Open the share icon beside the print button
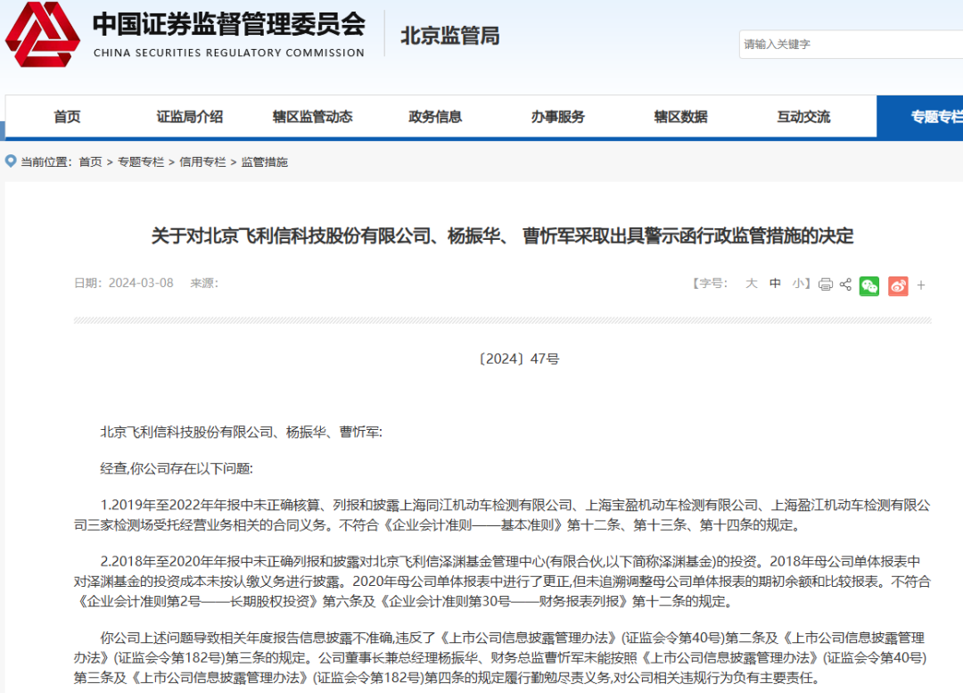963x693 pixels. tap(845, 285)
